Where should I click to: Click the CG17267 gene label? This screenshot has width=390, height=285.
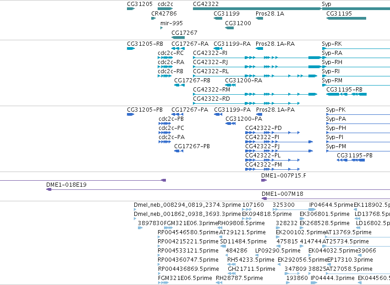[x=184, y=33]
